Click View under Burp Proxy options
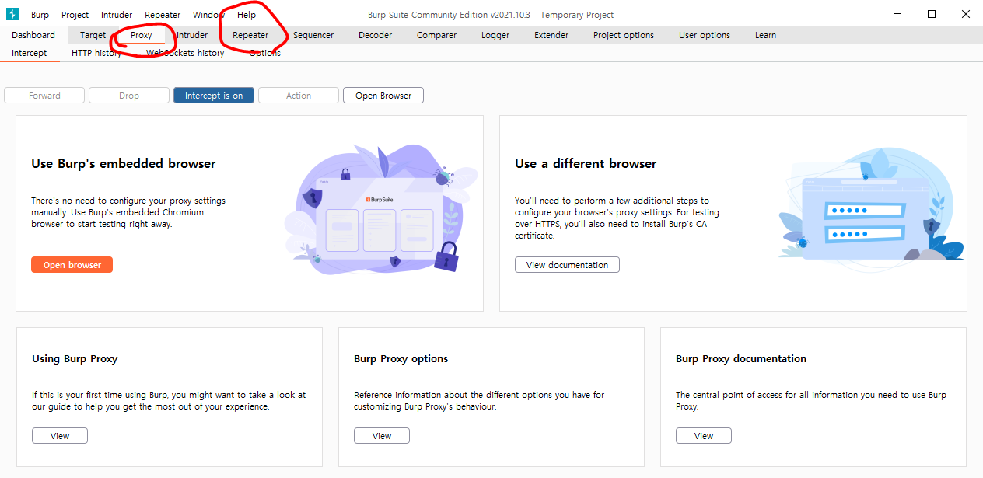This screenshot has width=983, height=478. point(382,436)
